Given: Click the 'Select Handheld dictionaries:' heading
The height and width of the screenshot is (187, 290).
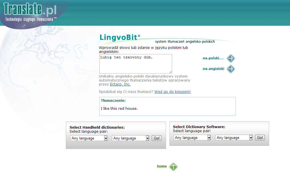Looking at the screenshot, I should point(97,127).
